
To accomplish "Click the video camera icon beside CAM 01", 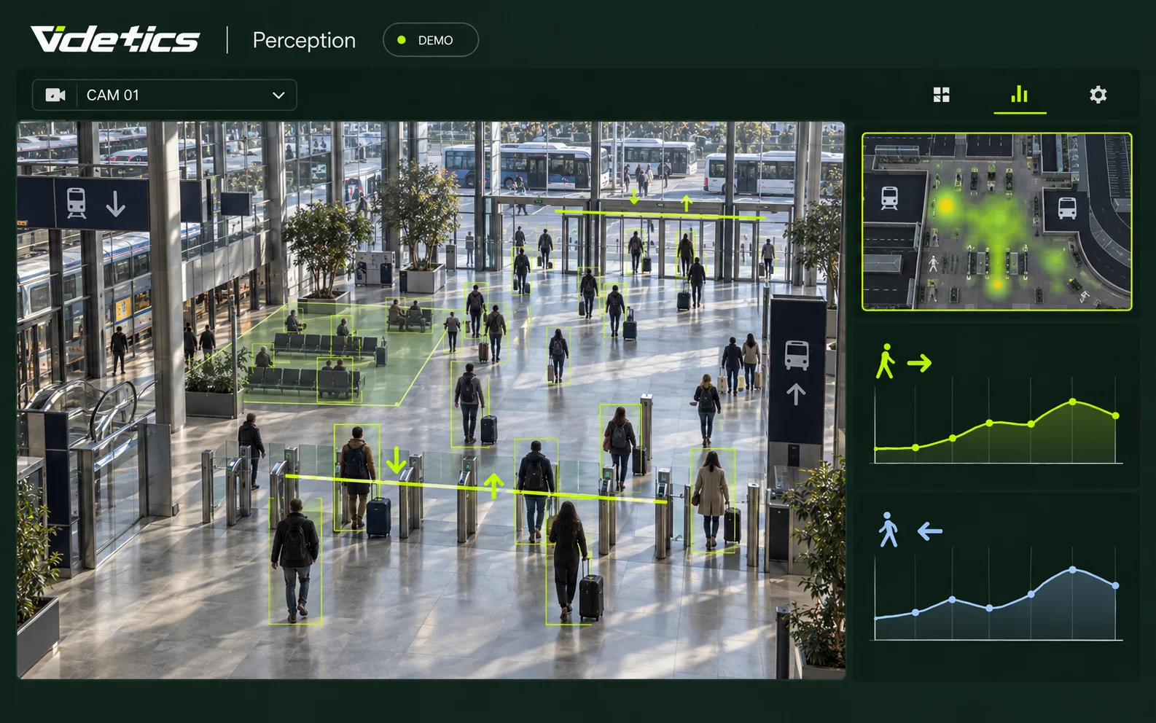I will coord(55,95).
